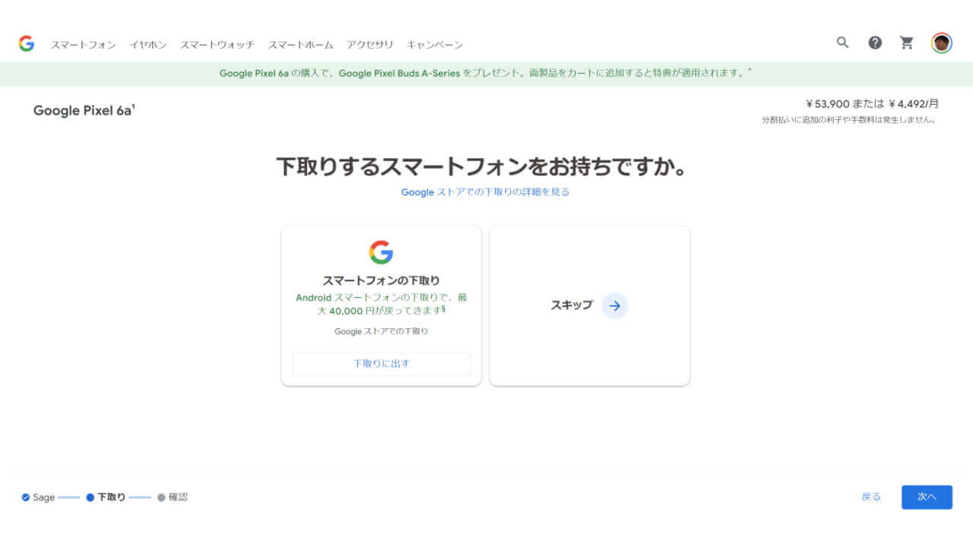Click the 戻る link

coord(871,497)
